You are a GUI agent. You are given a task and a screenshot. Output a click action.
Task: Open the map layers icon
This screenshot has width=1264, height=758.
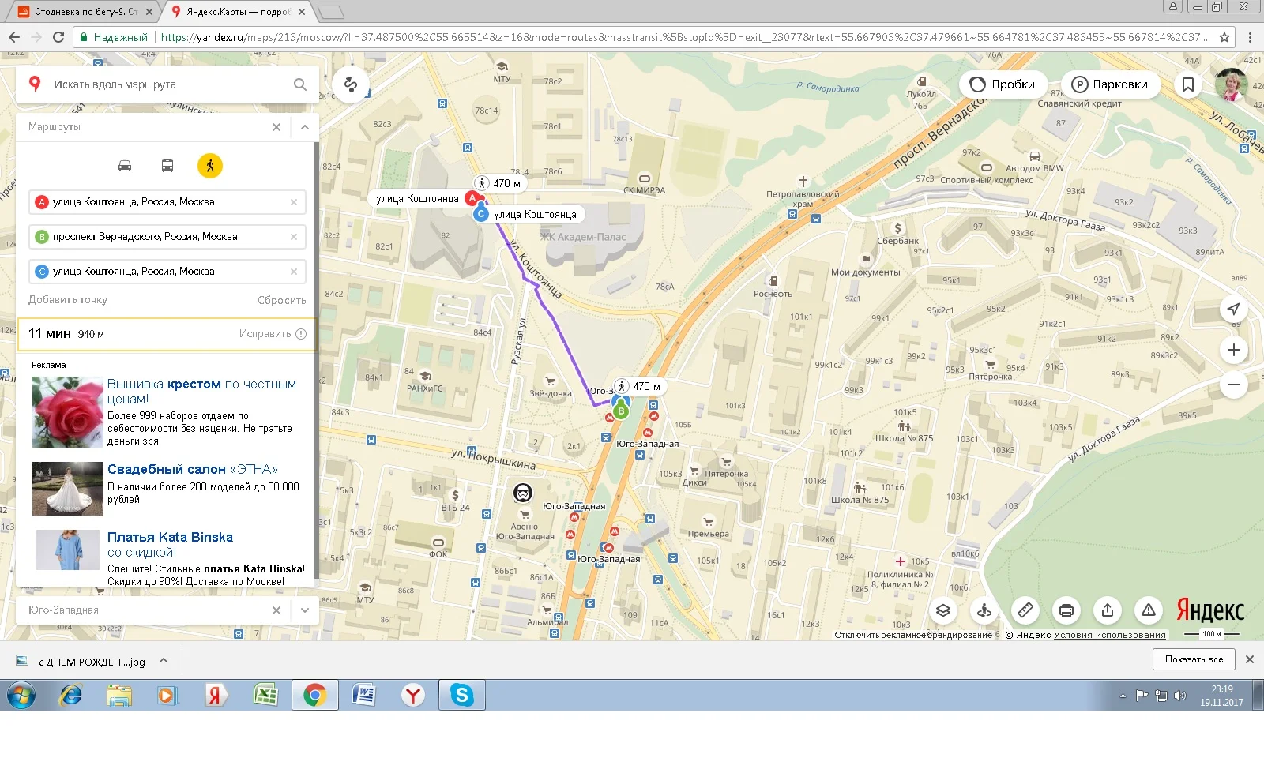(943, 610)
